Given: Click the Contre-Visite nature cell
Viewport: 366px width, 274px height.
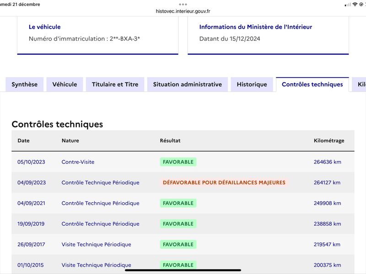Looking at the screenshot, I should click(x=78, y=162).
